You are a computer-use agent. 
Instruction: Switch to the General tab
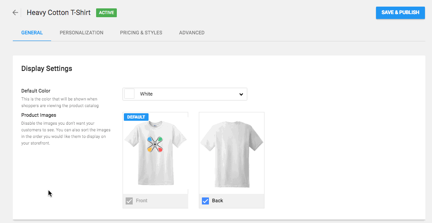pyautogui.click(x=32, y=33)
